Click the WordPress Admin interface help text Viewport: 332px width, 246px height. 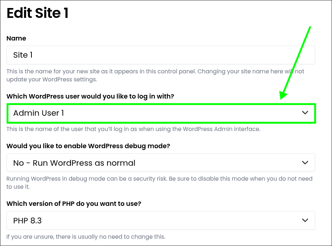point(133,129)
